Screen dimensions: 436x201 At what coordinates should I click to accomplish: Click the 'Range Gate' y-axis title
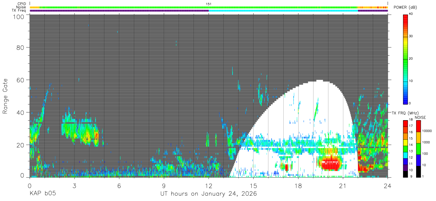point(5,96)
